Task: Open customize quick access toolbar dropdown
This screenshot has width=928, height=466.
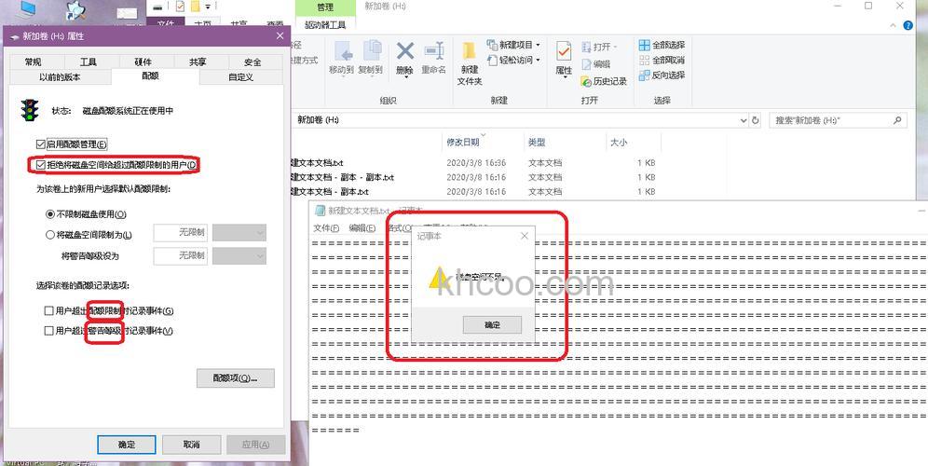Action: [209, 7]
